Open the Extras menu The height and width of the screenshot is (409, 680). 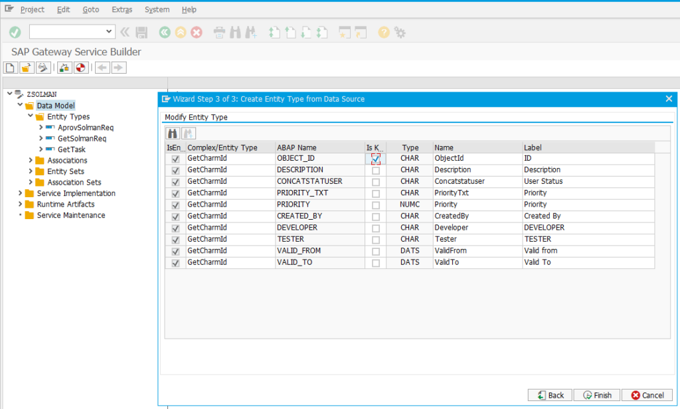pyautogui.click(x=122, y=9)
